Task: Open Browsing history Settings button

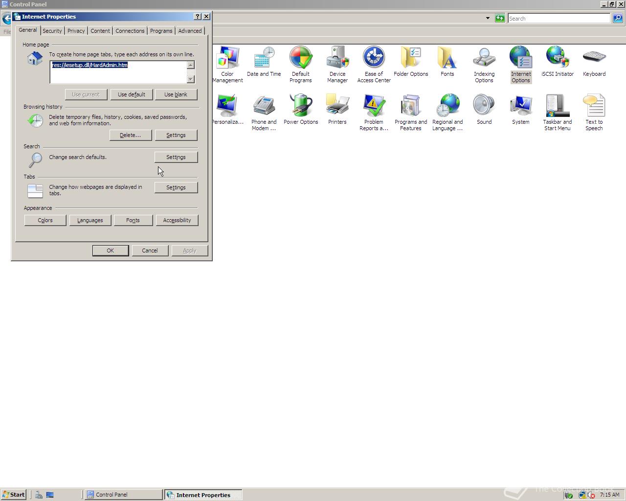Action: (176, 135)
